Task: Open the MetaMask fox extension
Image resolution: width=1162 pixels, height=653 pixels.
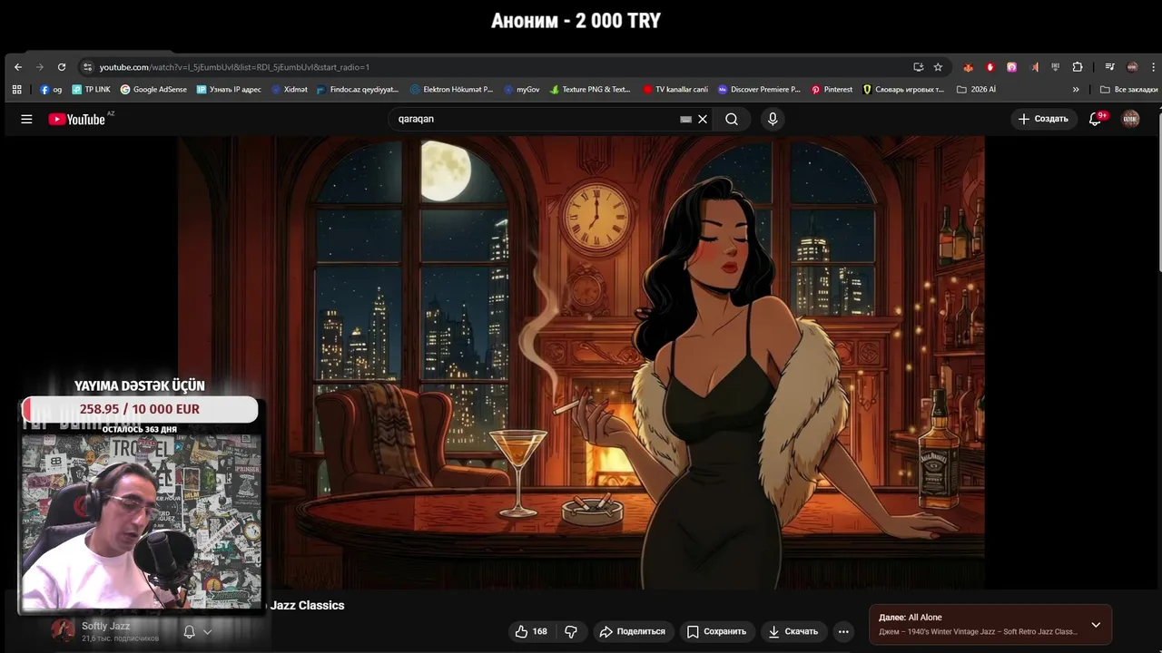Action: pyautogui.click(x=968, y=67)
